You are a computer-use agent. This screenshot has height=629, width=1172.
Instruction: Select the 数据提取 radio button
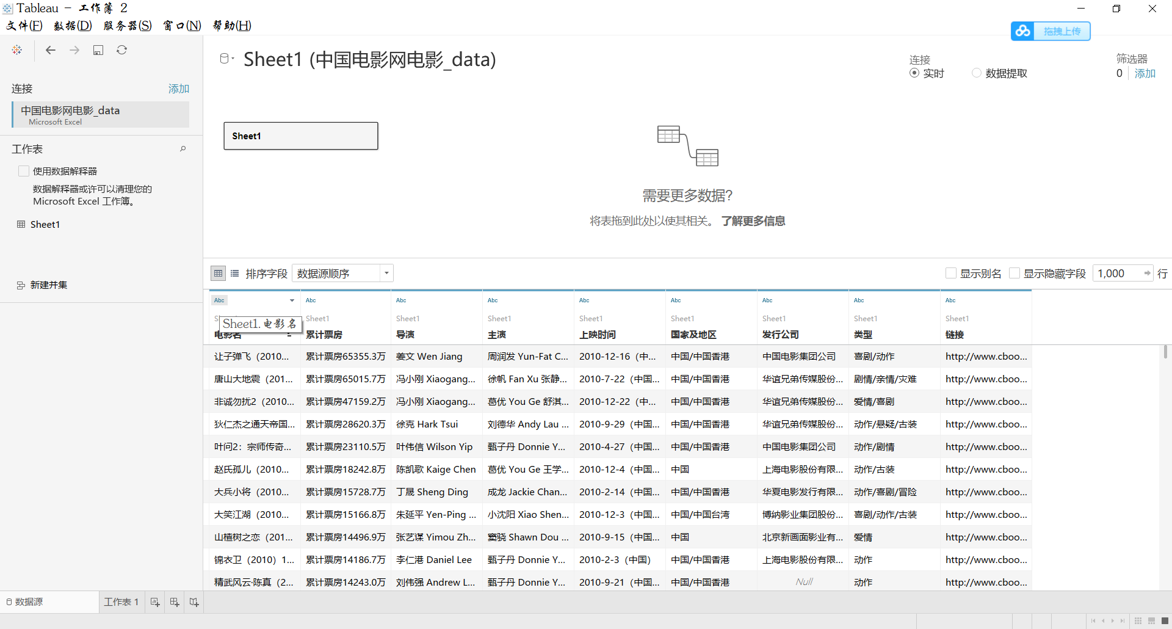point(976,73)
